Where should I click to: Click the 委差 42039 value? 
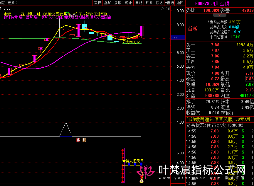pos(248,11)
